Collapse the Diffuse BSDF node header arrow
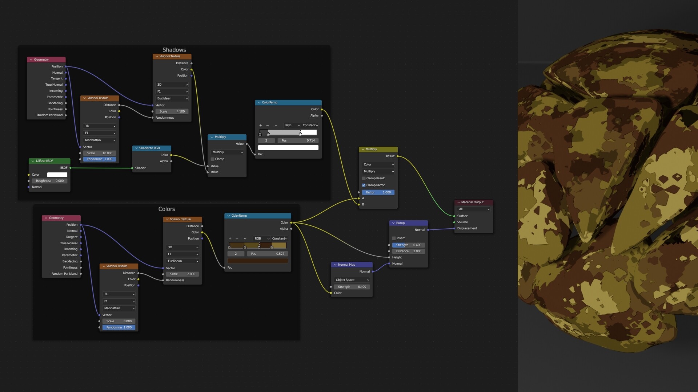 point(33,161)
